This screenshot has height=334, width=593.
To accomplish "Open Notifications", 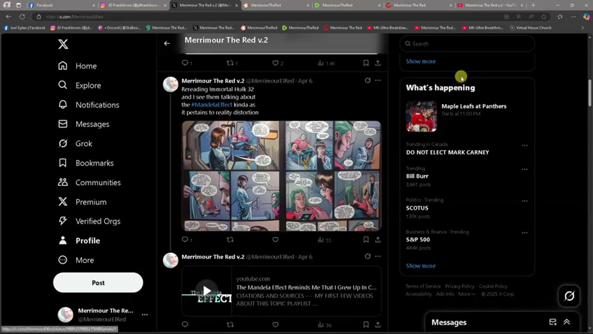I will 88,105.
